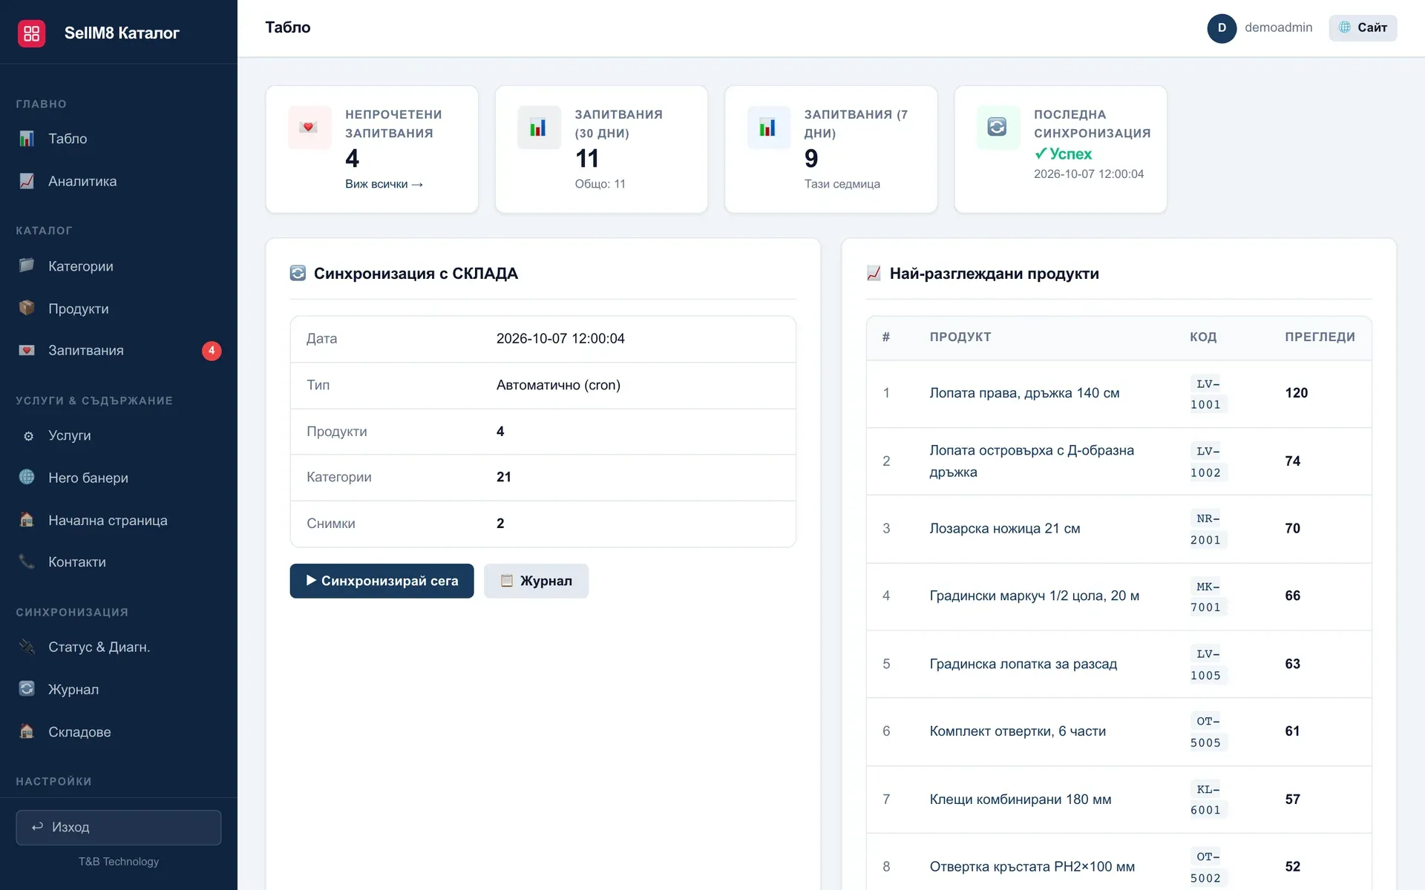Screen dimensions: 1425x890
Task: Click the Продукти box icon
Action: tap(27, 308)
